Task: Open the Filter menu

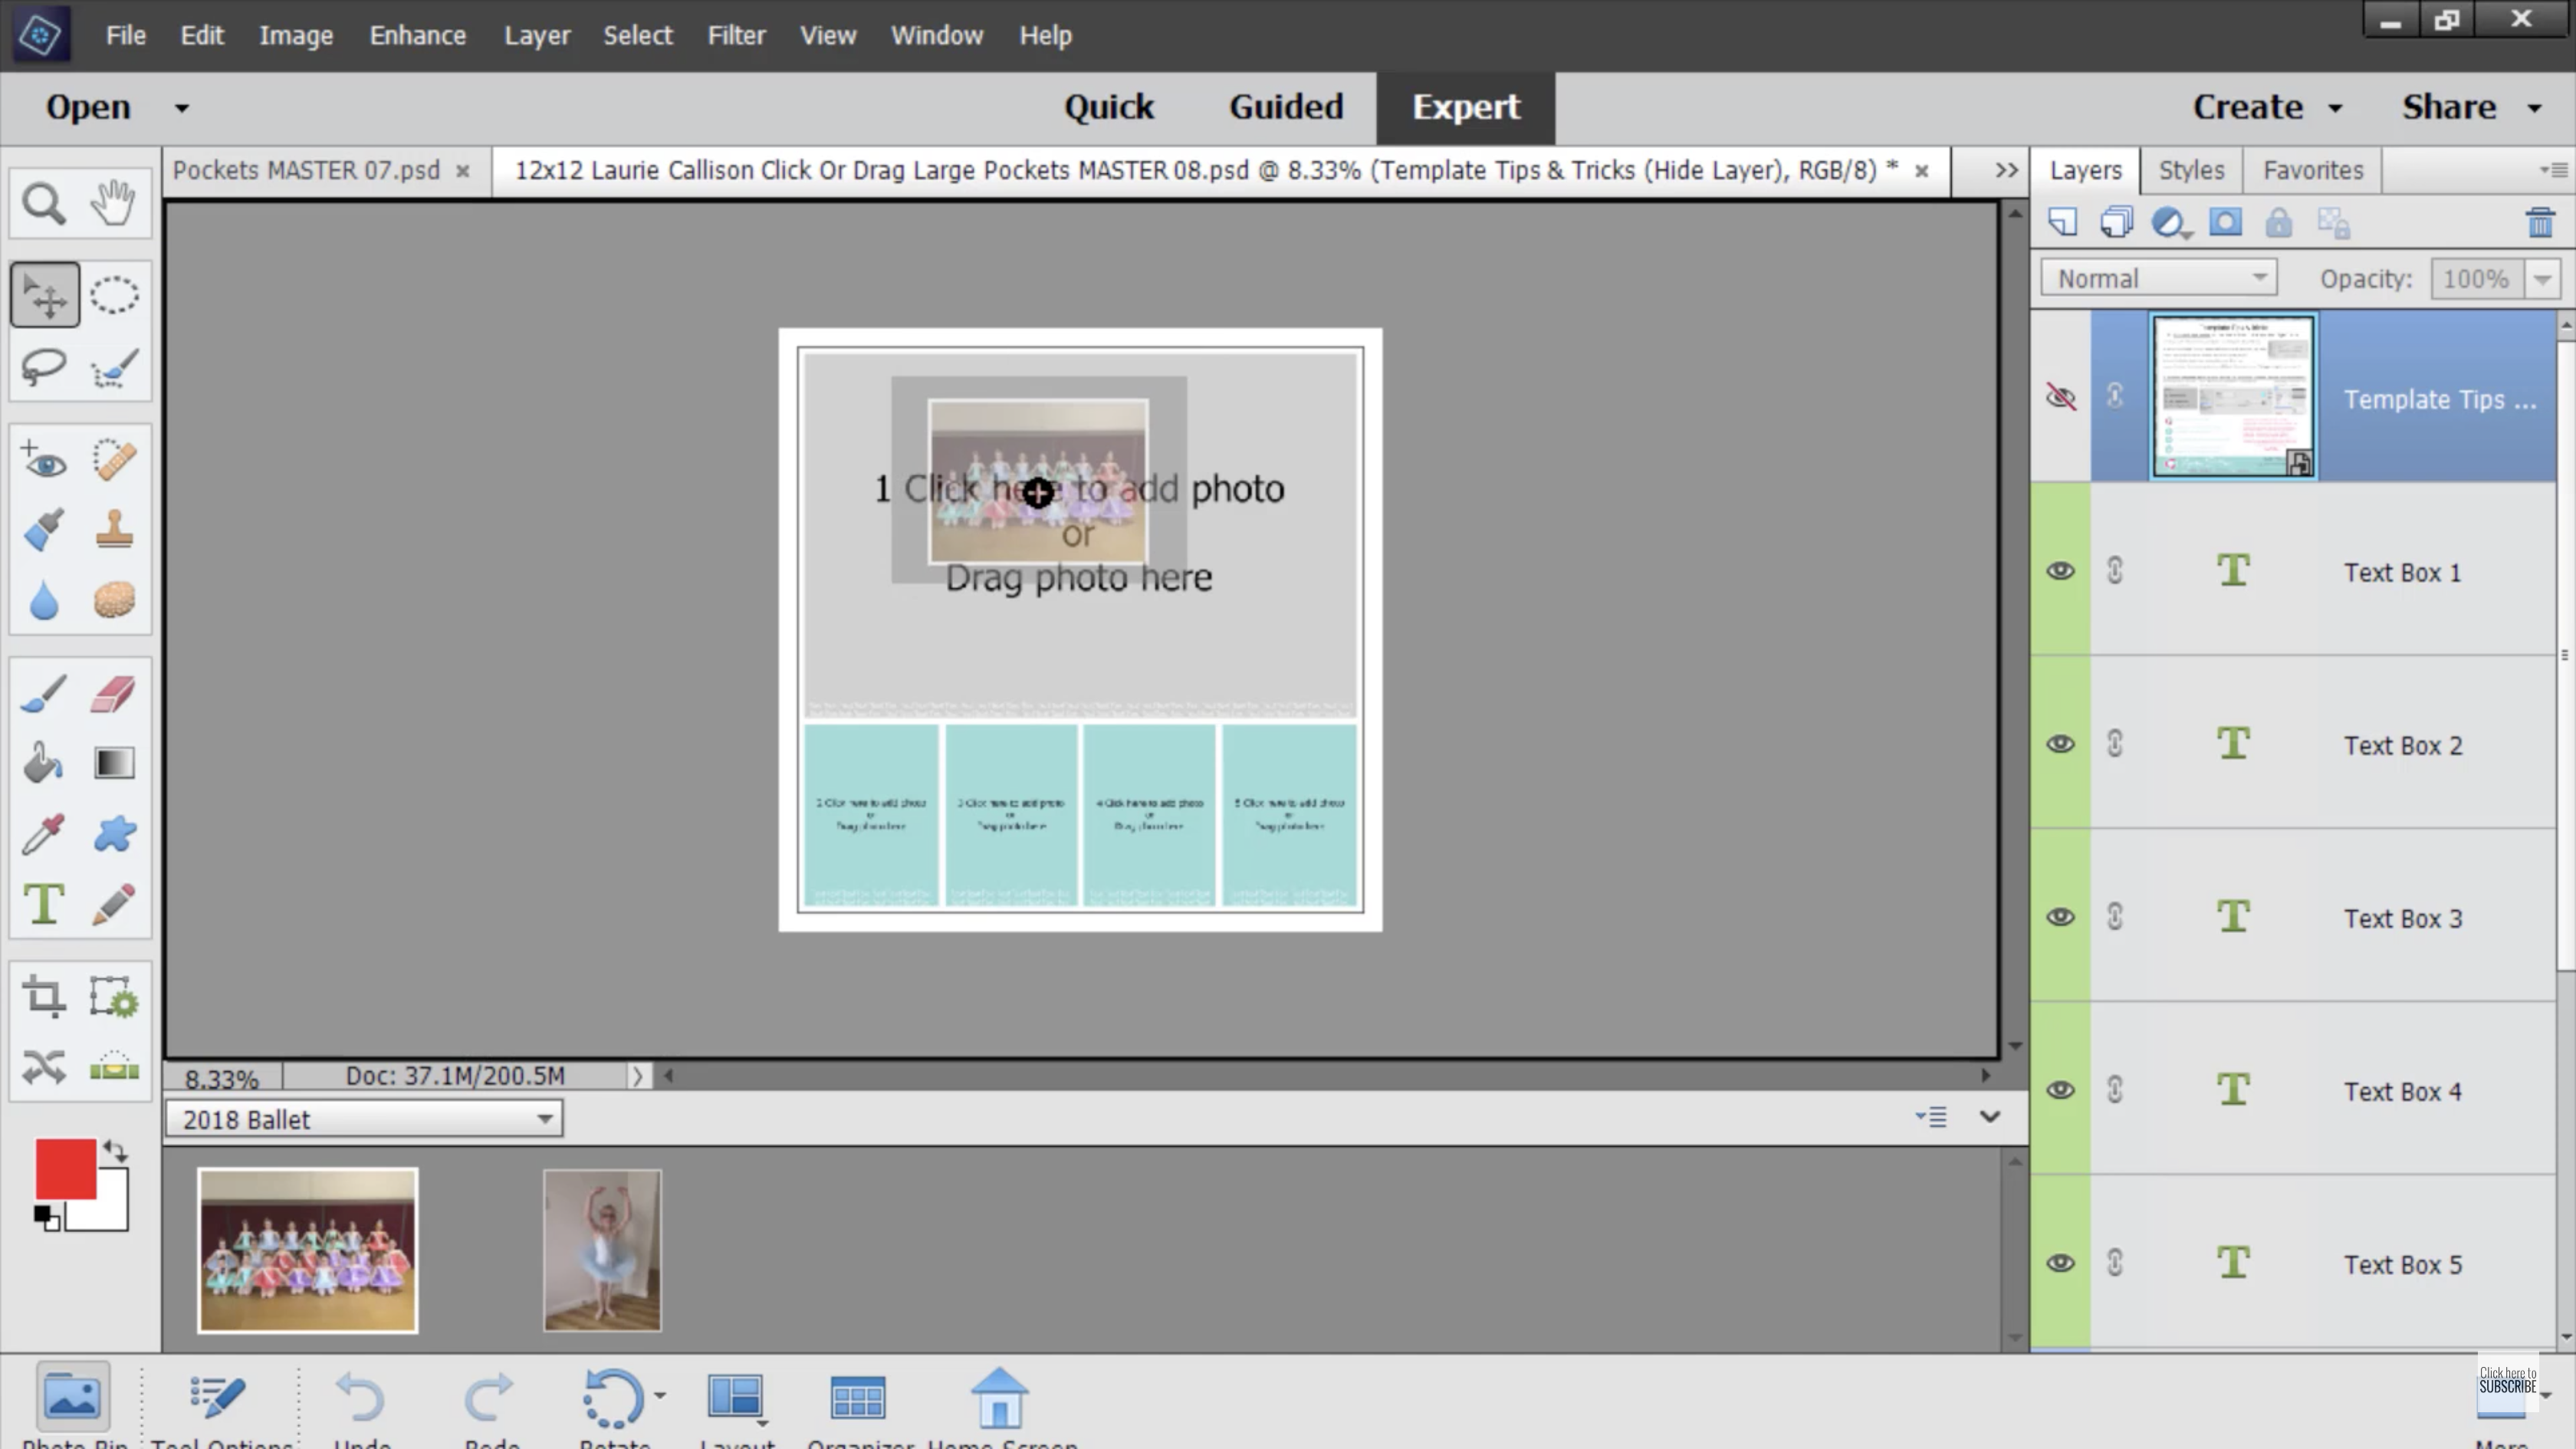Action: 736,36
